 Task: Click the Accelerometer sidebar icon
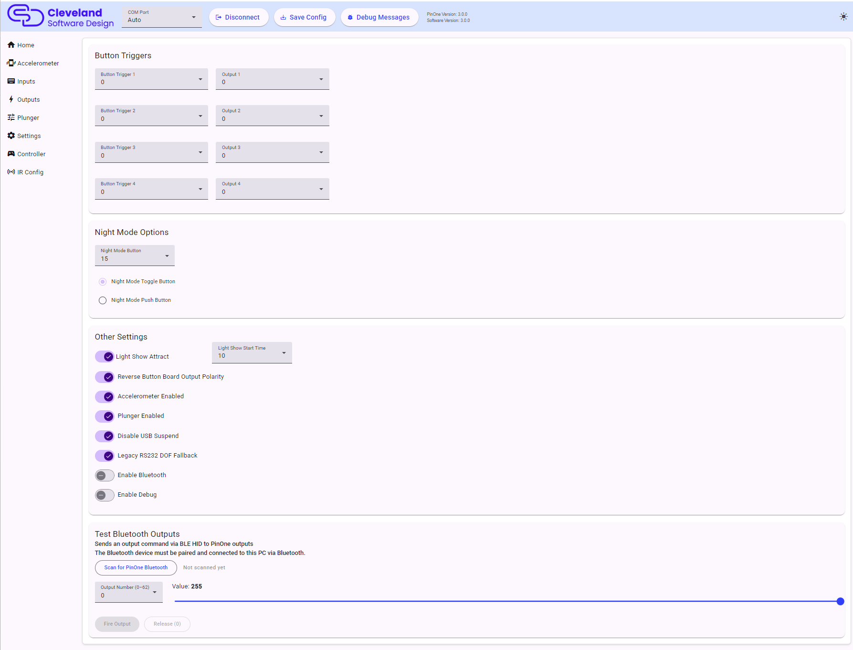[x=11, y=63]
